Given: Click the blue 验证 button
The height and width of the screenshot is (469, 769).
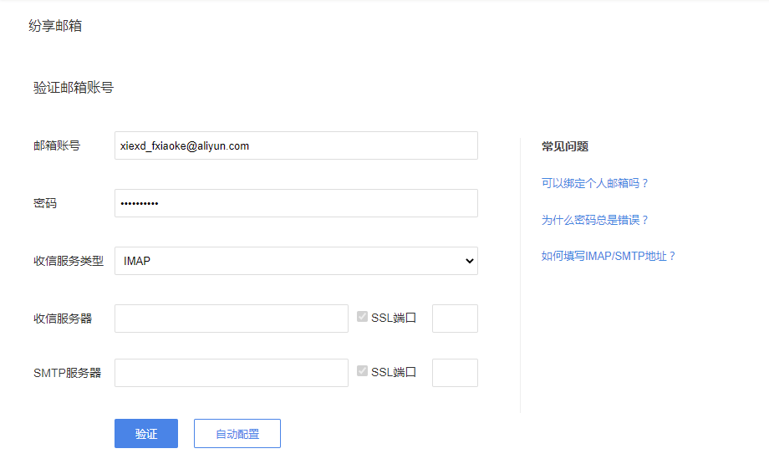Looking at the screenshot, I should point(146,434).
